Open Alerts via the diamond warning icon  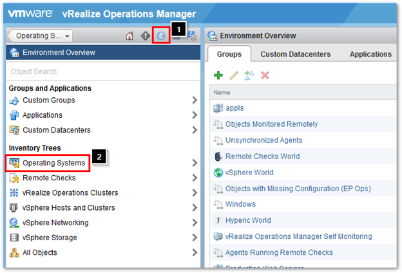(x=146, y=36)
